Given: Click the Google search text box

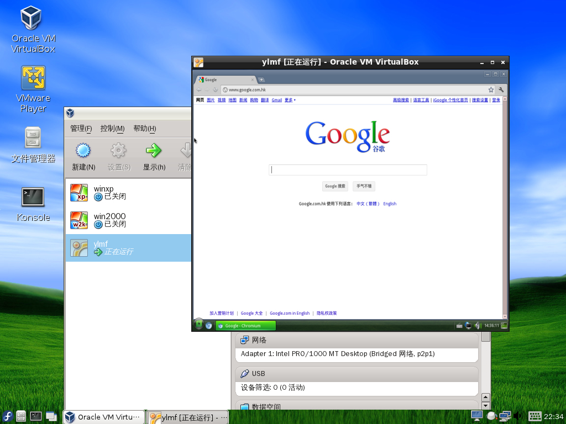Looking at the screenshot, I should click(x=348, y=170).
